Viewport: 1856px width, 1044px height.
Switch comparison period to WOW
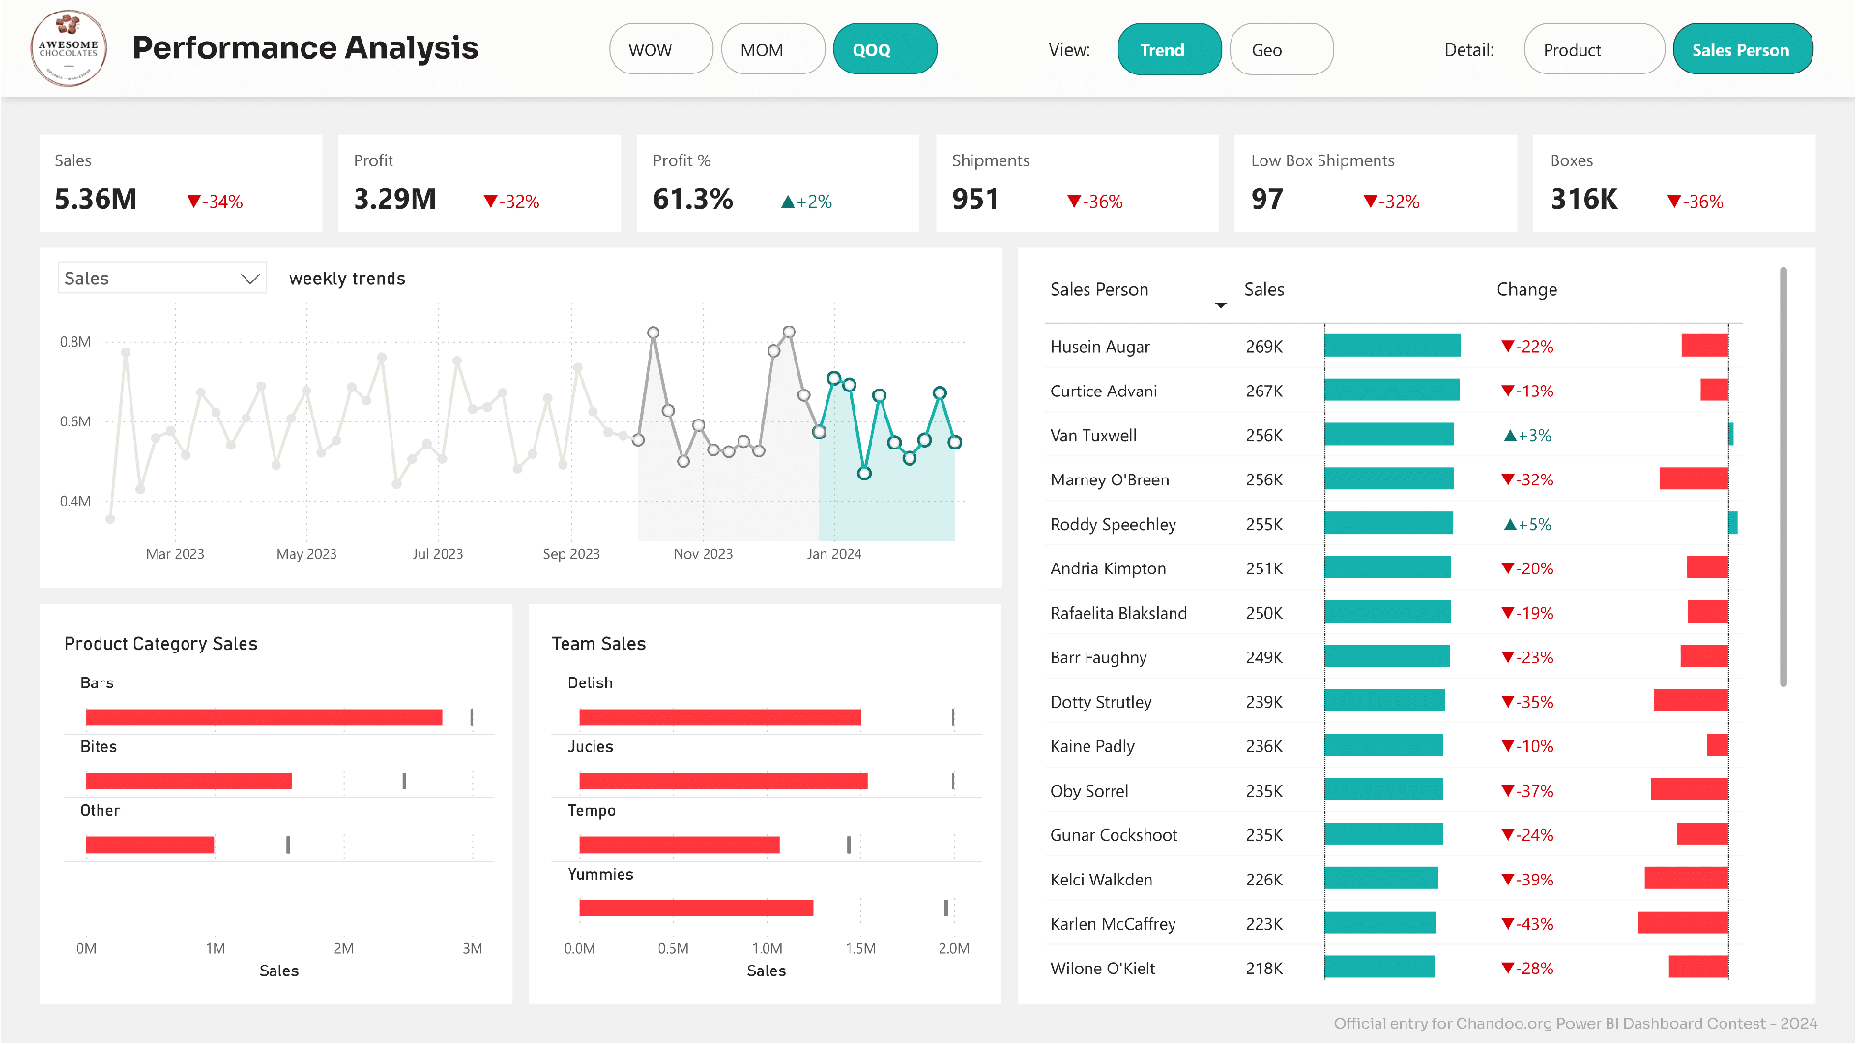(x=661, y=49)
